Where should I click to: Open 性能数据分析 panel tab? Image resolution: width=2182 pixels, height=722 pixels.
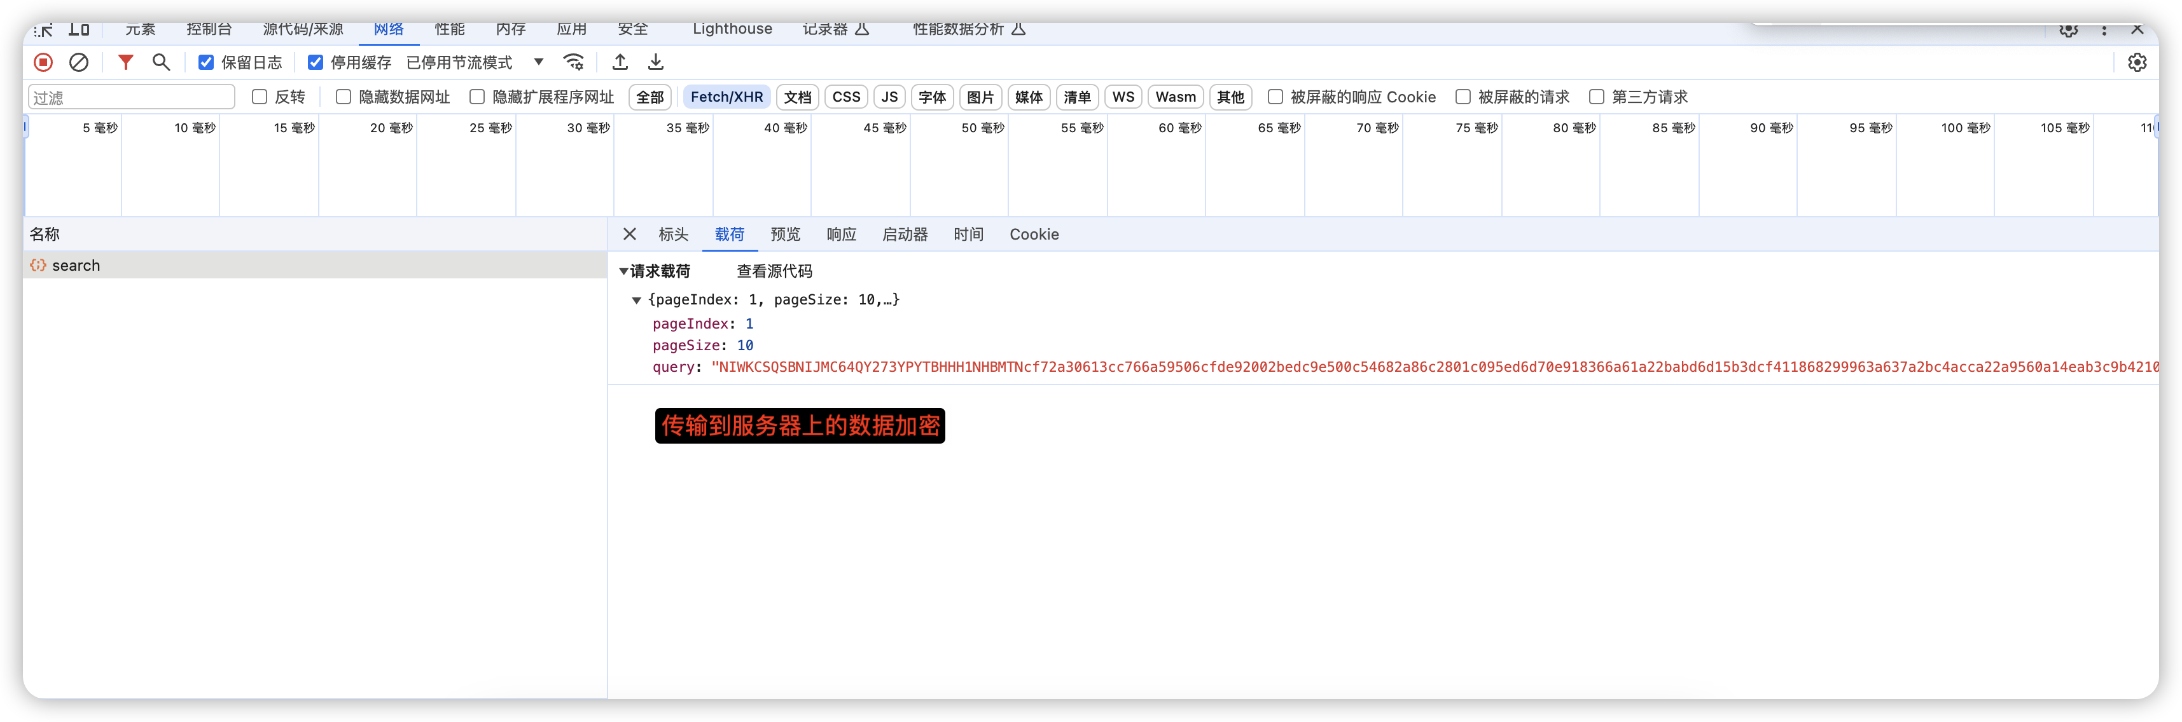coord(969,30)
